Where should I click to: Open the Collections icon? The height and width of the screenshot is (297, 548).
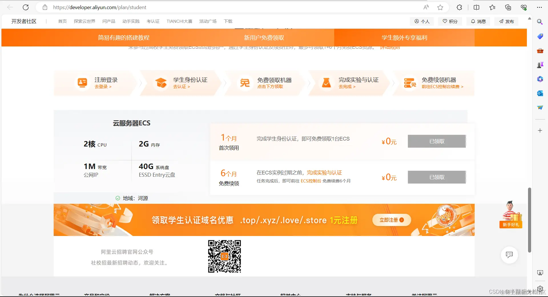point(508,7)
